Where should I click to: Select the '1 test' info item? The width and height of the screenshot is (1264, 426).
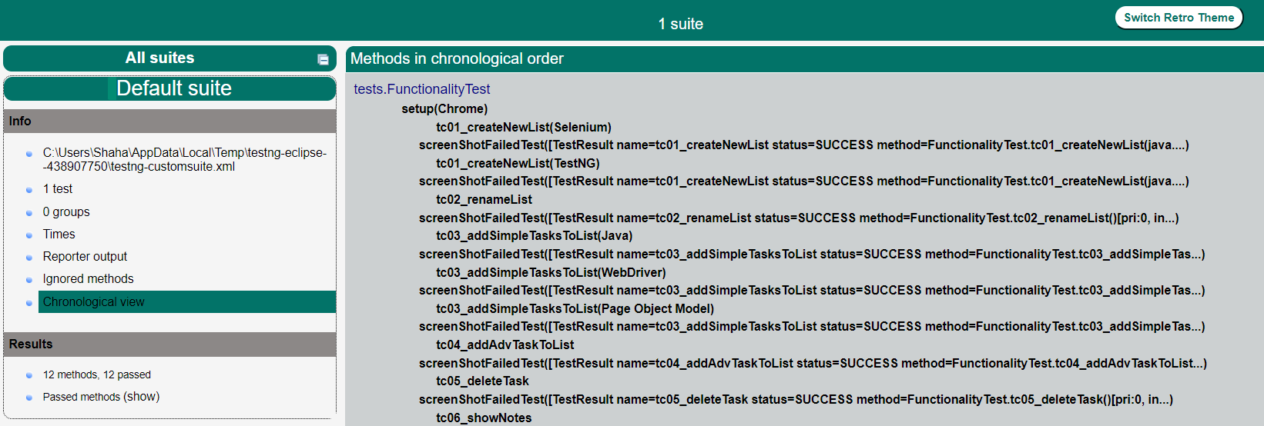[58, 189]
